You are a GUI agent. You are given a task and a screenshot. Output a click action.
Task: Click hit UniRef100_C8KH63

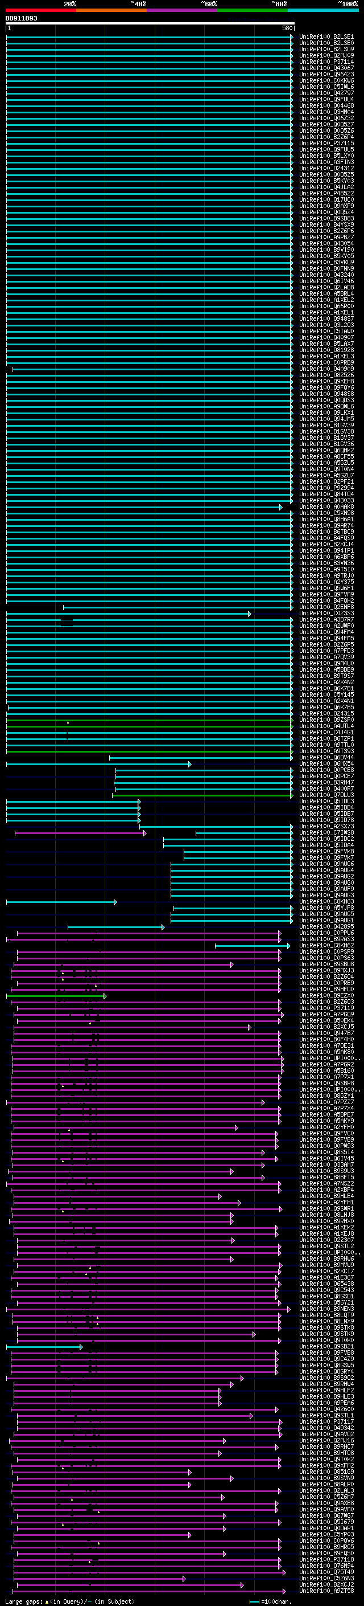[326, 902]
